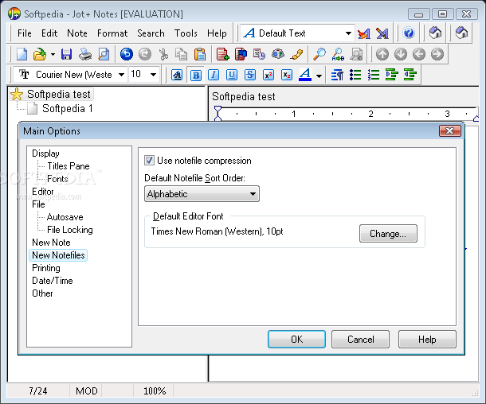Select File in options tree
The image size is (486, 404).
[38, 204]
